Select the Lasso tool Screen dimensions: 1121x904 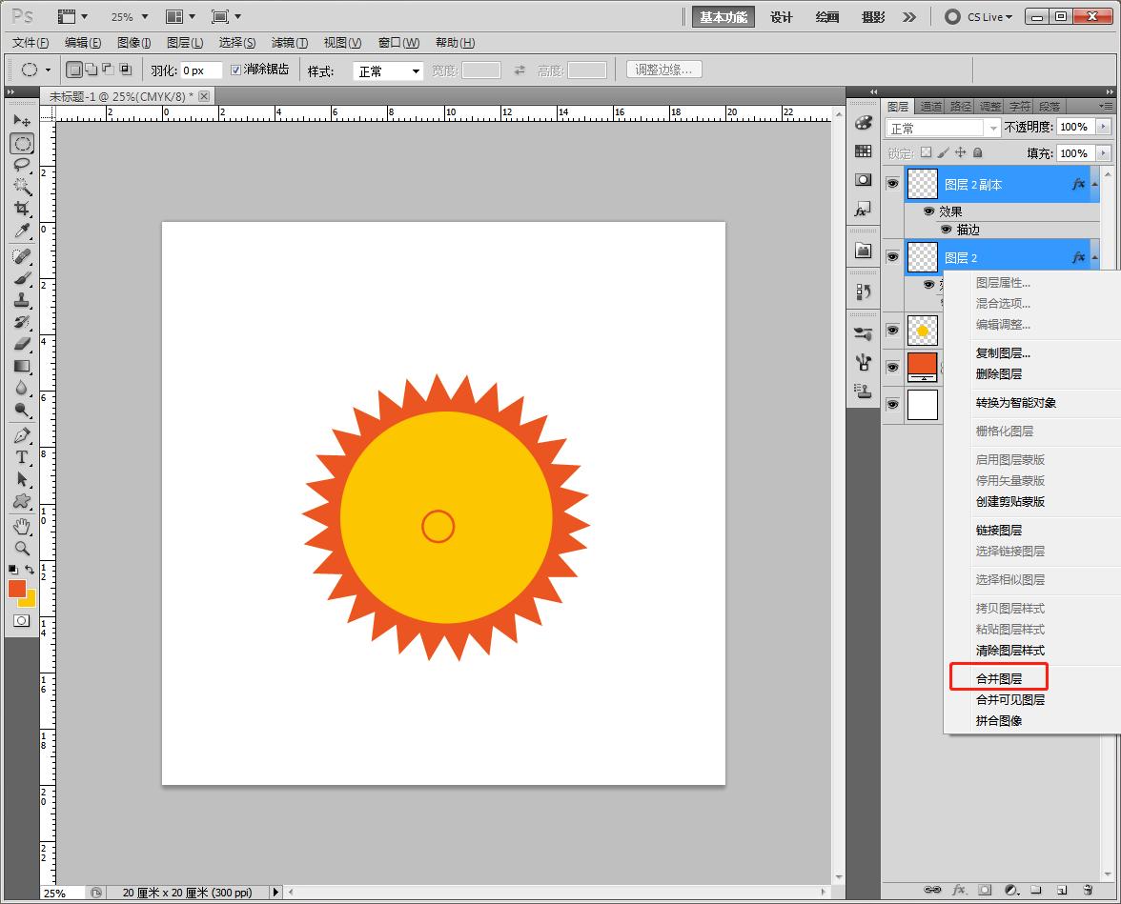(21, 164)
